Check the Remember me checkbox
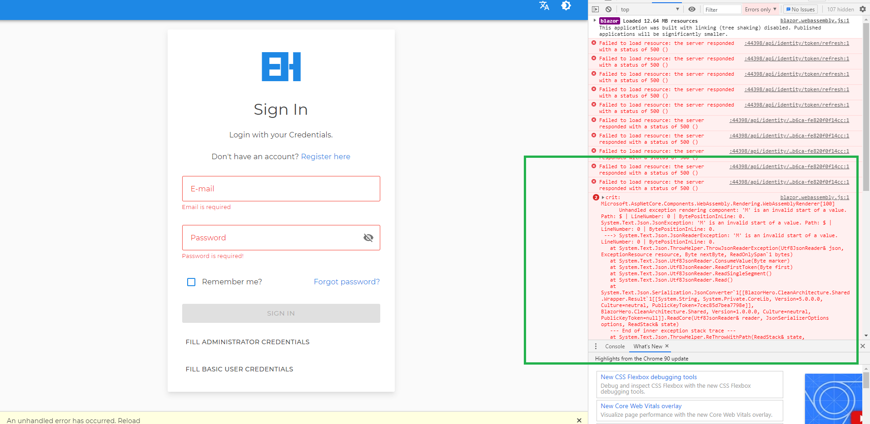Screen dimensions: 870x424 pos(191,282)
